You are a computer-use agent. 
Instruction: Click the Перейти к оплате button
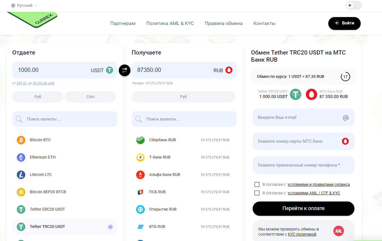pos(304,208)
